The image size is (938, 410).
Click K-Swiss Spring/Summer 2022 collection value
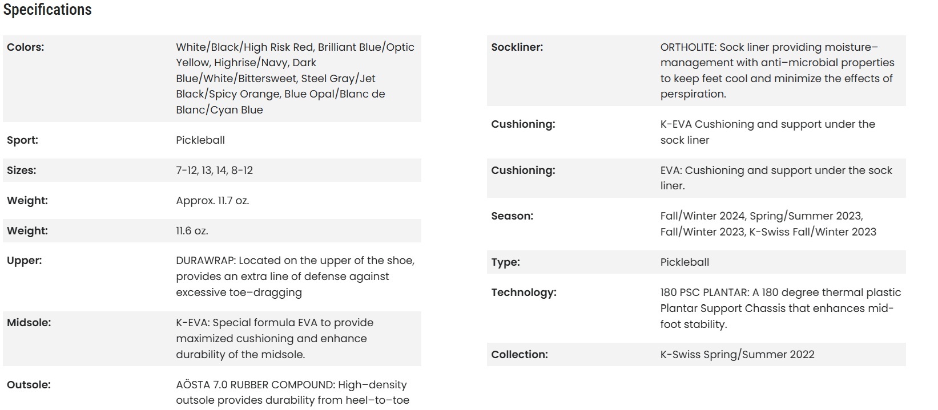point(737,355)
